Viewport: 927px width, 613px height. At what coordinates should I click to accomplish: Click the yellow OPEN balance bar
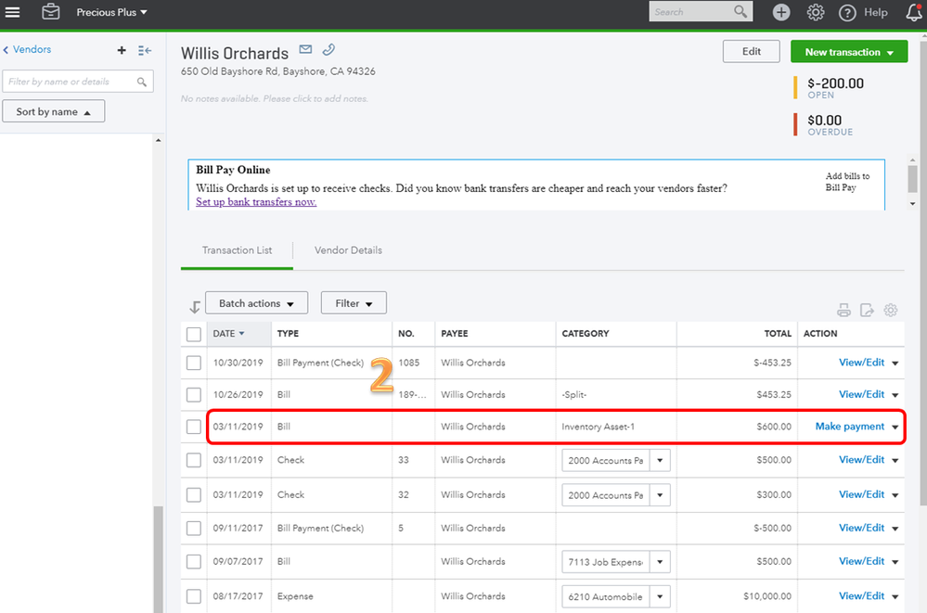coord(796,88)
